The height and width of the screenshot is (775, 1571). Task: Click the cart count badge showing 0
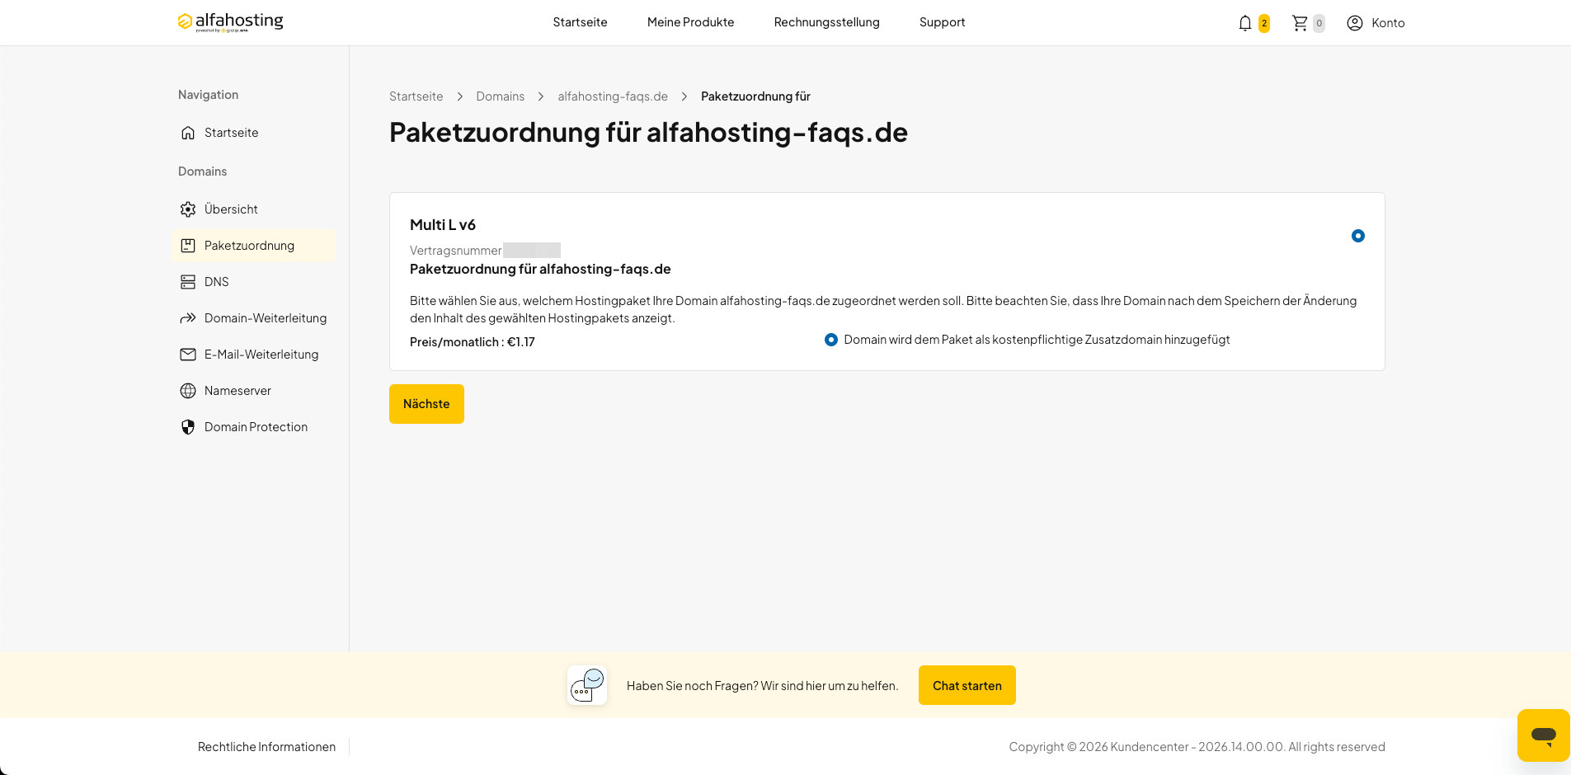point(1319,23)
